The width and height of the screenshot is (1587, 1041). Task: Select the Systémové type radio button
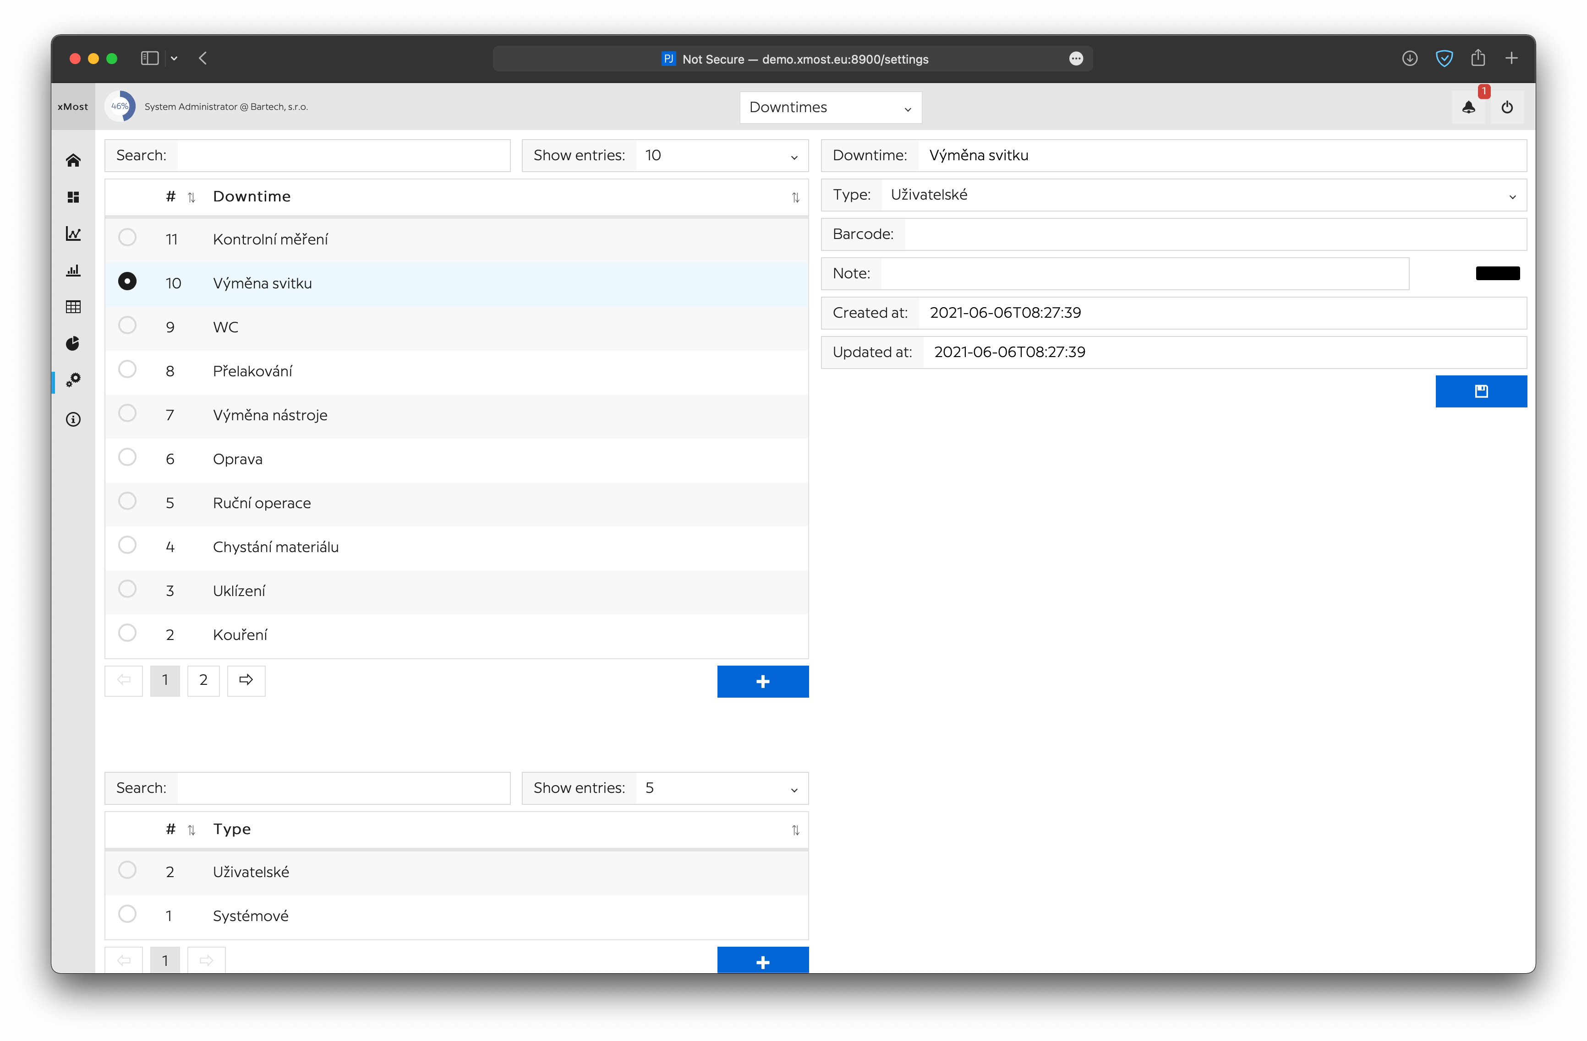pos(127,914)
